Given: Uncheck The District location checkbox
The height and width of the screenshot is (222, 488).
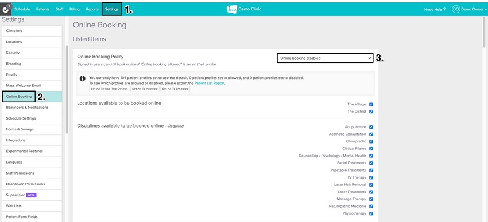Looking at the screenshot, I should [x=371, y=112].
